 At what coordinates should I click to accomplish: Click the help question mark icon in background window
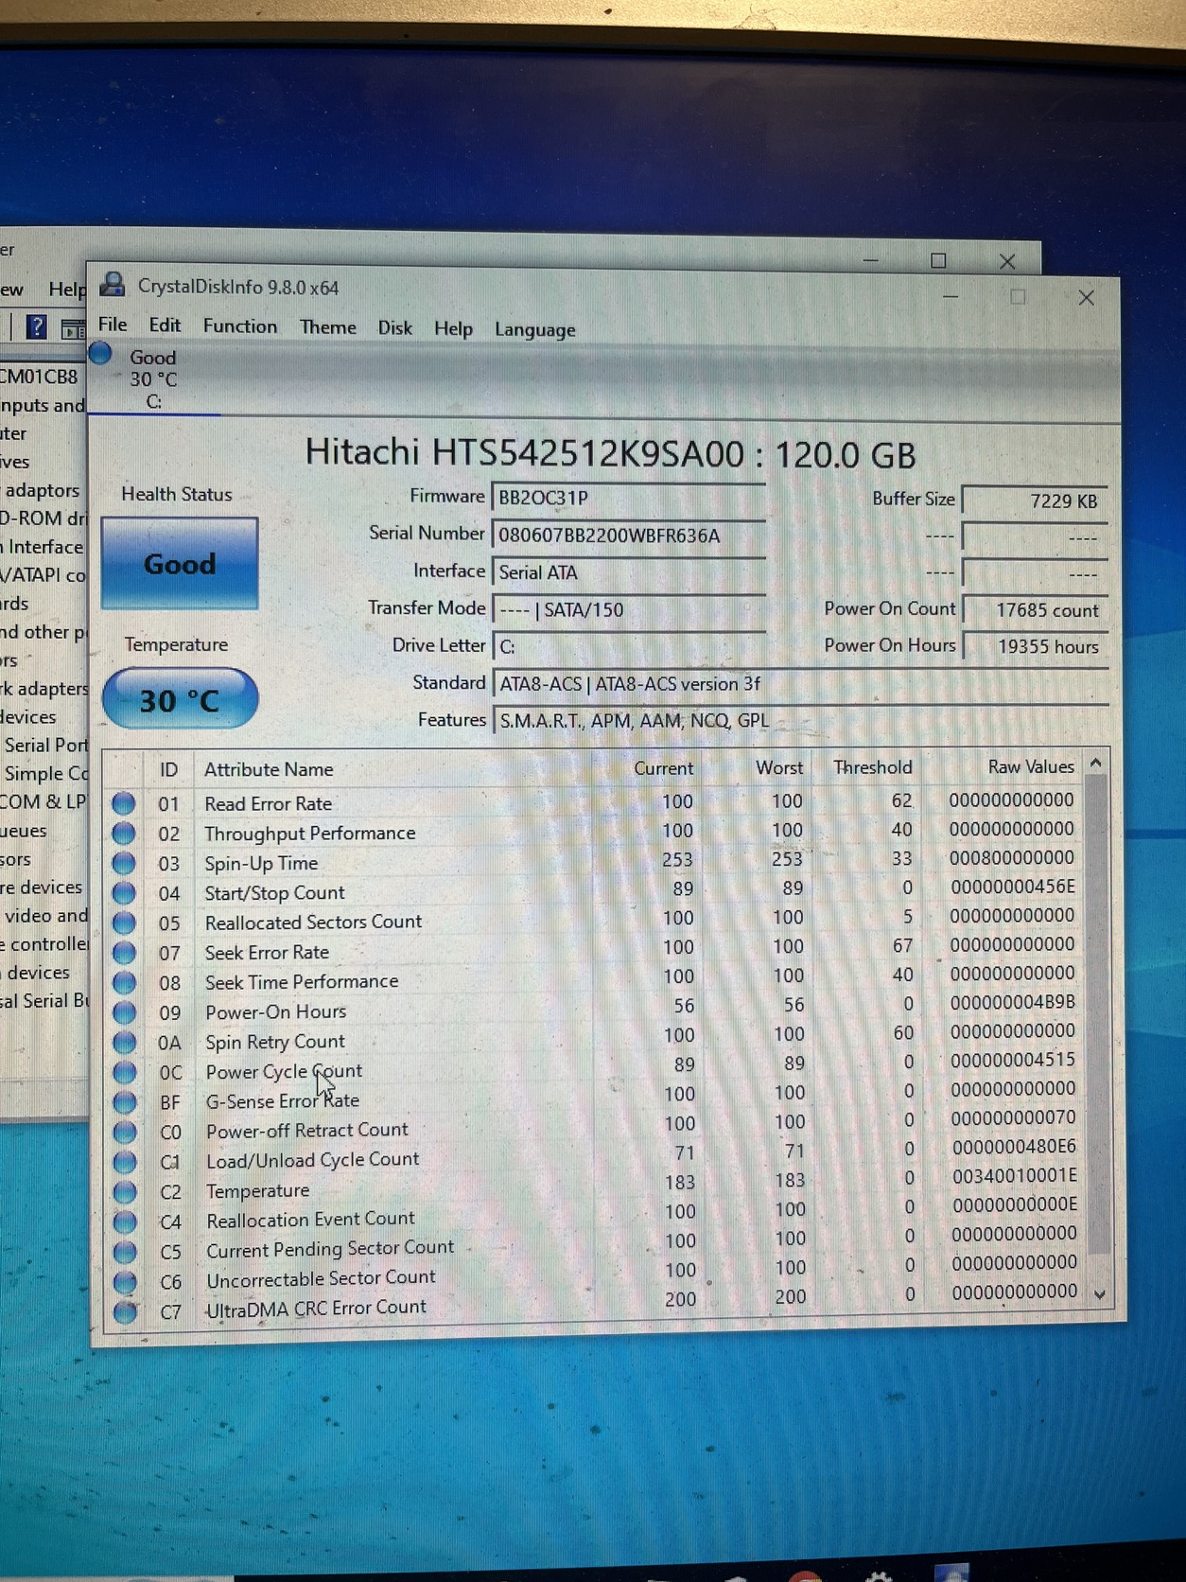click(x=36, y=327)
